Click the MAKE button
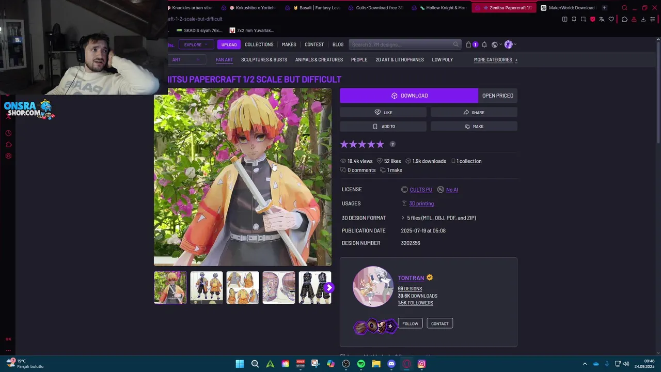The image size is (661, 372). 474,126
